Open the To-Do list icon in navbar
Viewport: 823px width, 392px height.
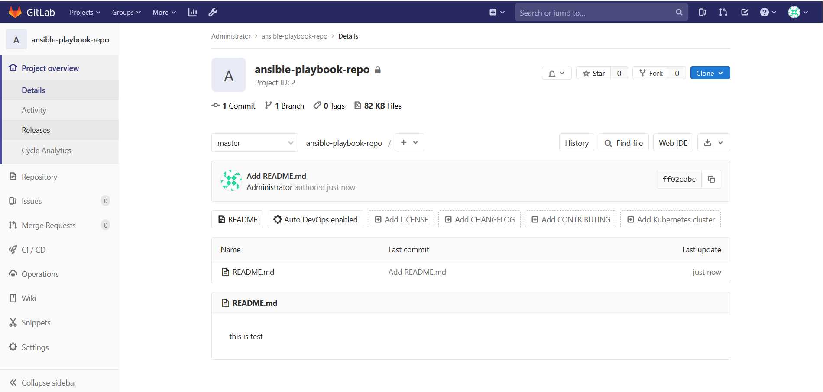745,12
